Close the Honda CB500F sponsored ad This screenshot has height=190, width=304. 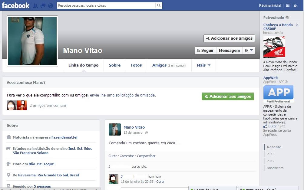pyautogui.click(x=297, y=25)
